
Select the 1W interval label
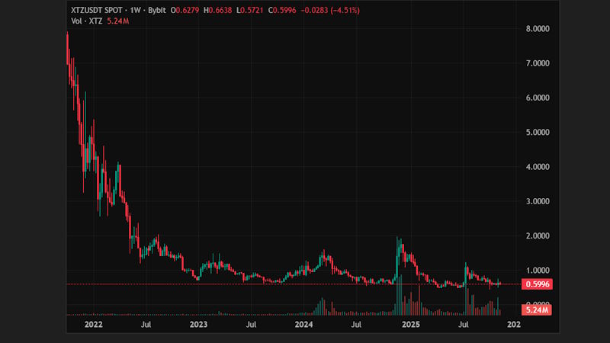click(x=133, y=10)
